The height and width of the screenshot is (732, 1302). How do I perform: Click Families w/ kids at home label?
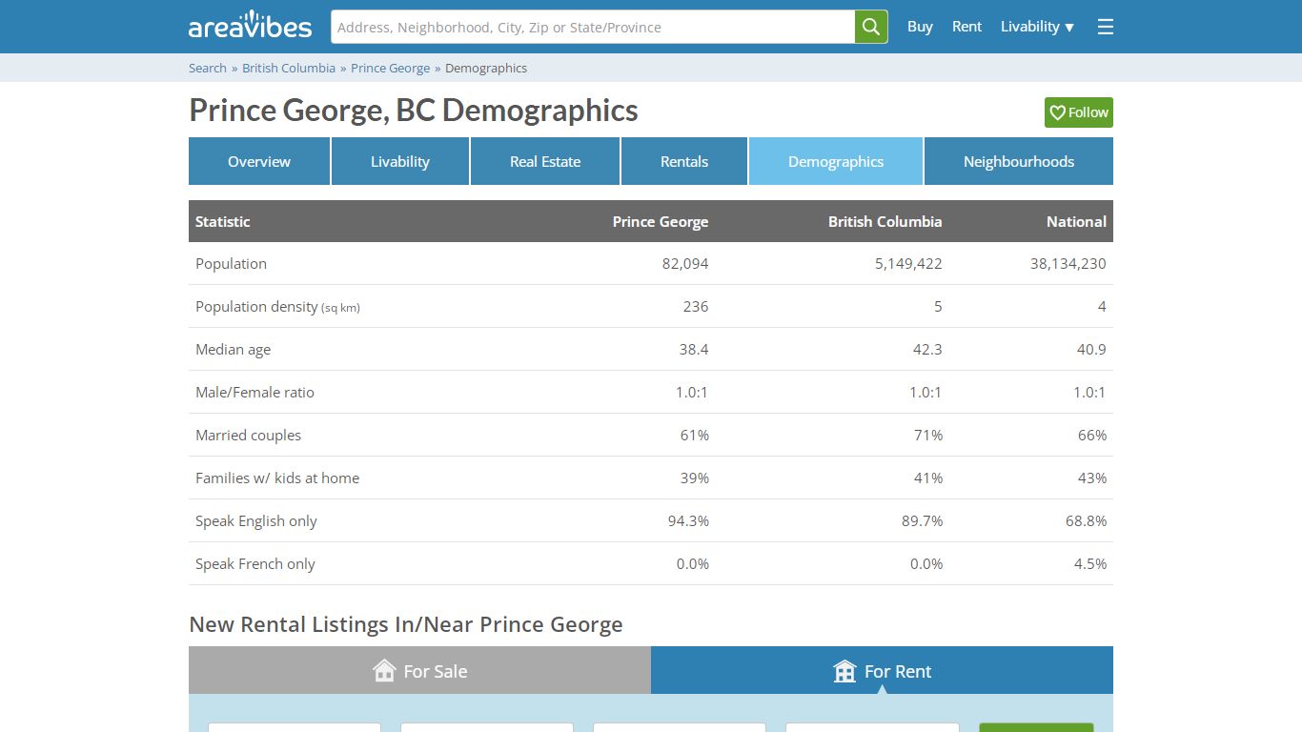click(277, 478)
